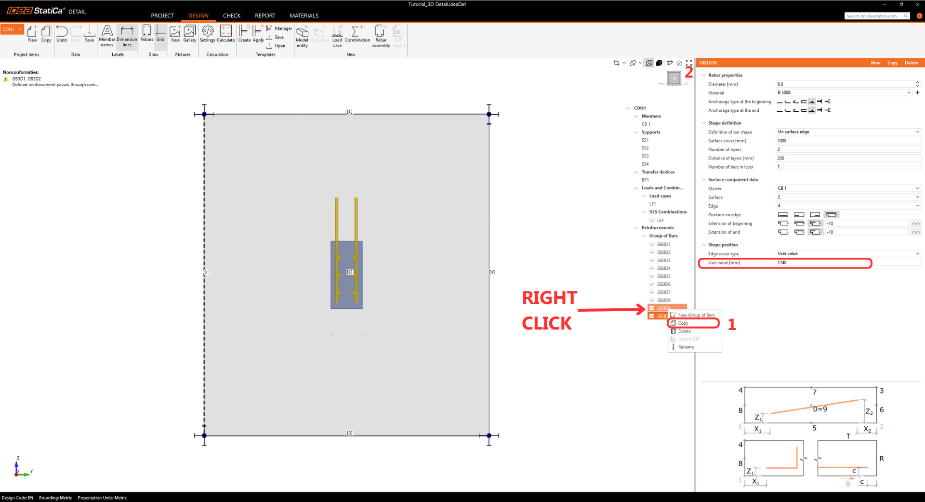Viewport: 925px width, 502px height.
Task: Uncheck the GB3D3 checkbox
Action: pos(652,260)
